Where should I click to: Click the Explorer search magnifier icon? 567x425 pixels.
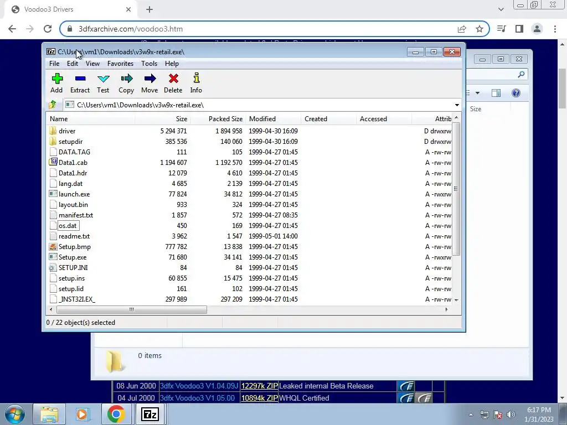click(521, 75)
